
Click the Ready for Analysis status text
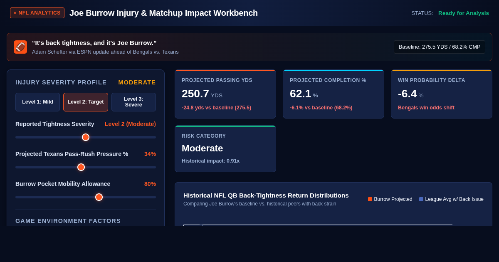464,13
